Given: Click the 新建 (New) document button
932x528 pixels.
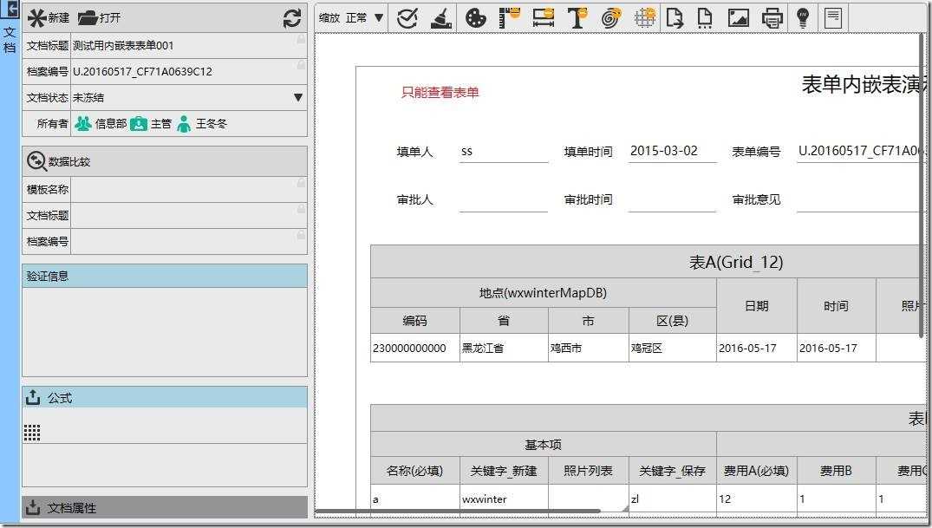Looking at the screenshot, I should (49, 18).
